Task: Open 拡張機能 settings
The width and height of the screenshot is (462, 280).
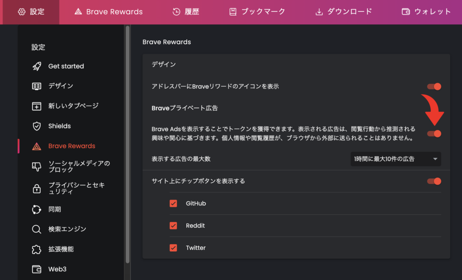Action: coord(61,249)
